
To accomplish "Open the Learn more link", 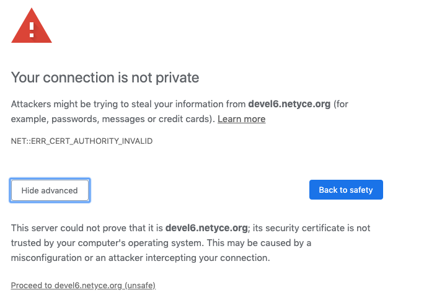I will (241, 119).
